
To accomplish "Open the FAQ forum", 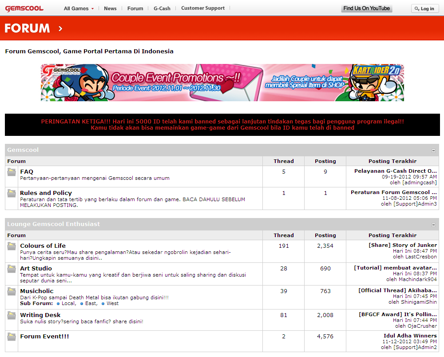I will (x=27, y=171).
